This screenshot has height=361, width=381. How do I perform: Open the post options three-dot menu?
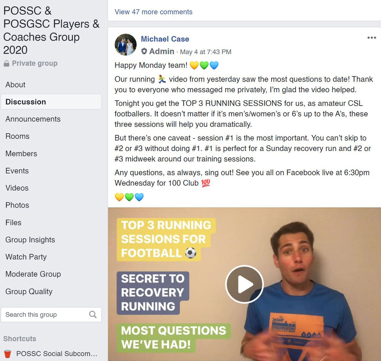point(372,38)
